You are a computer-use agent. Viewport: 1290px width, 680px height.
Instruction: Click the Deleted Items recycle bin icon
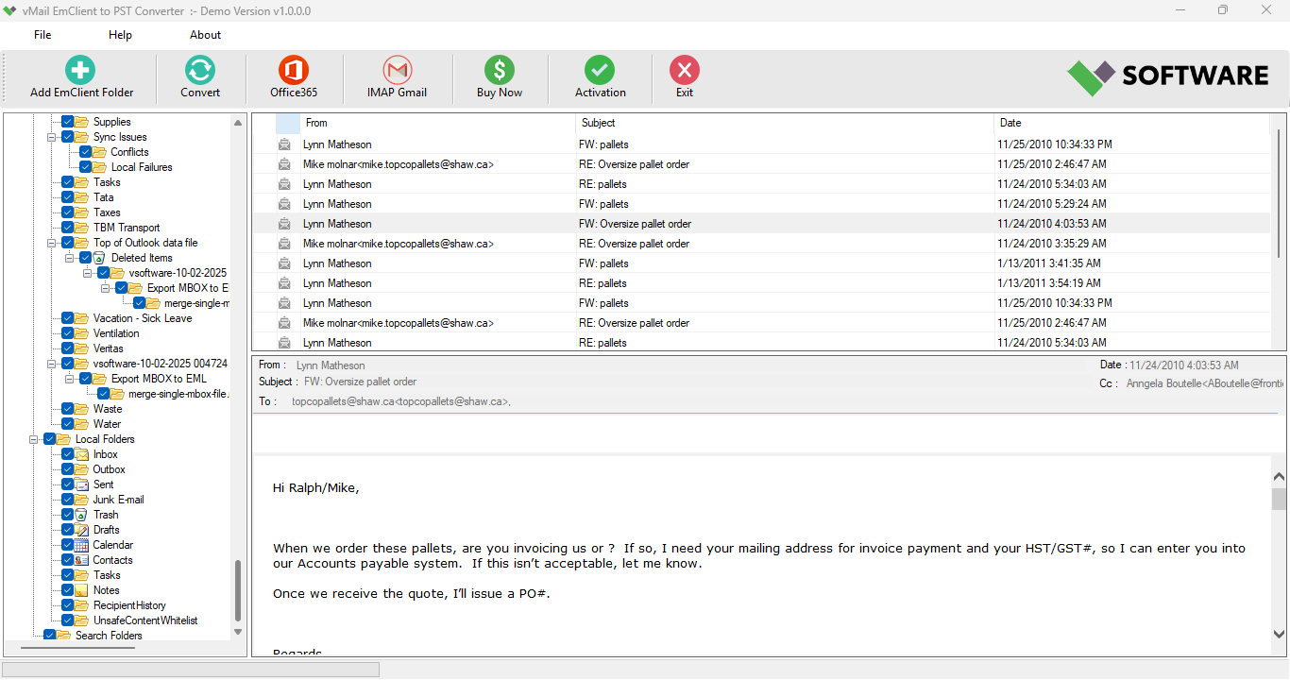coord(100,258)
